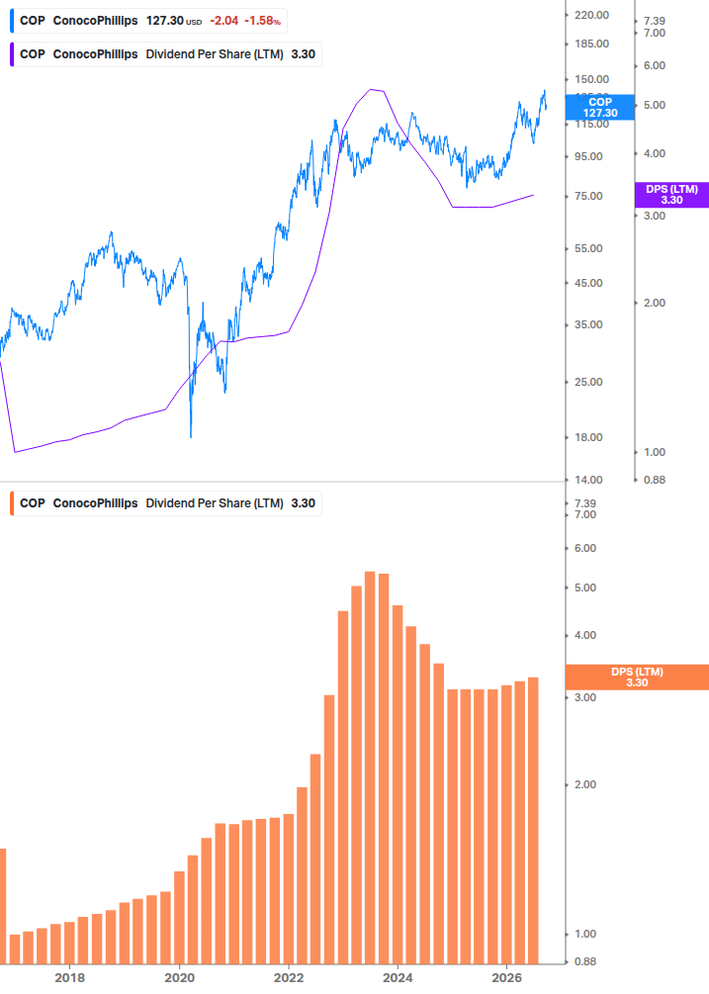Click the orange DPS (LTM) 3.30 axis tag
Viewport: 709px width, 994px height.
[637, 678]
